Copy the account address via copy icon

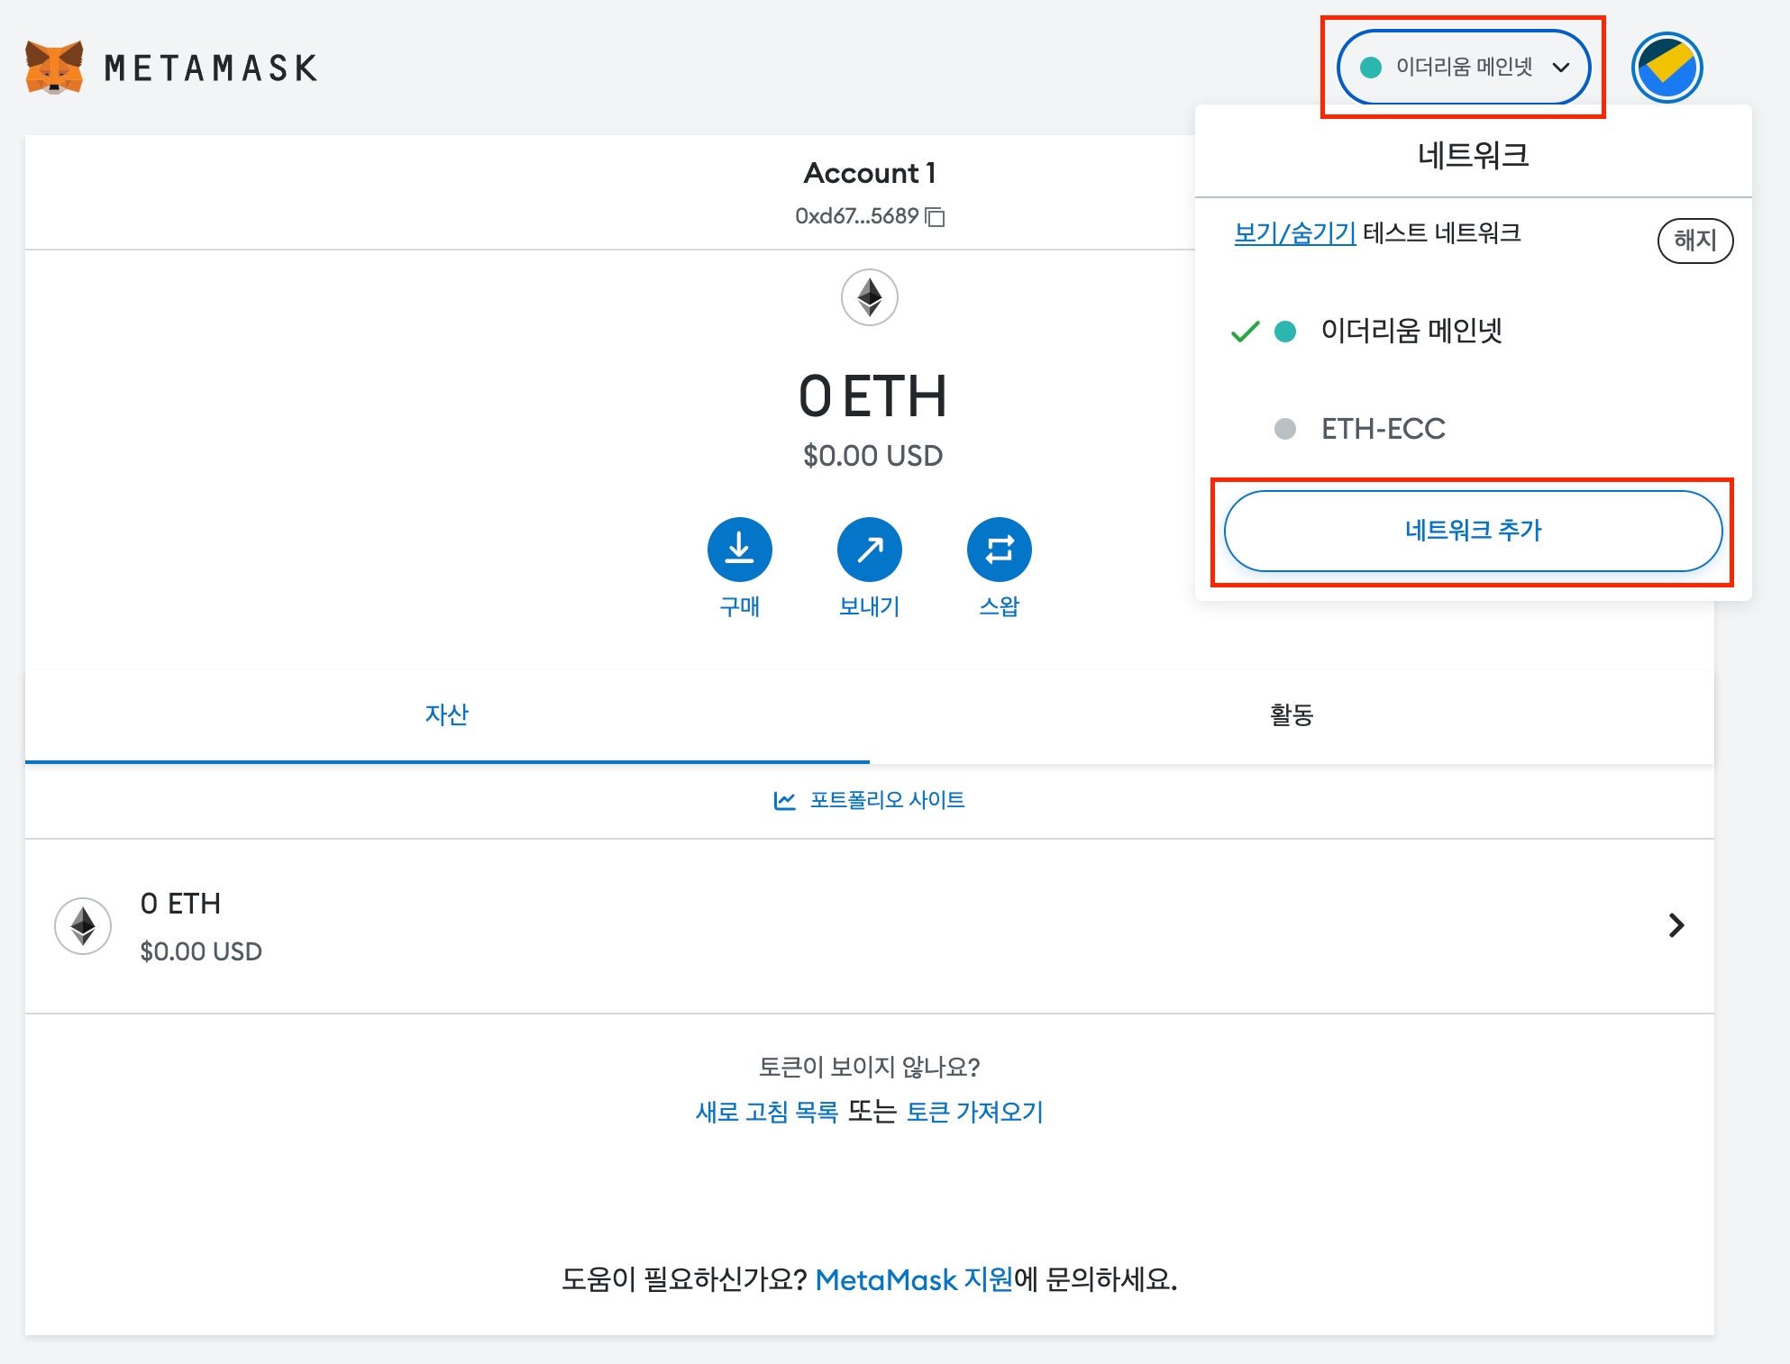(936, 217)
